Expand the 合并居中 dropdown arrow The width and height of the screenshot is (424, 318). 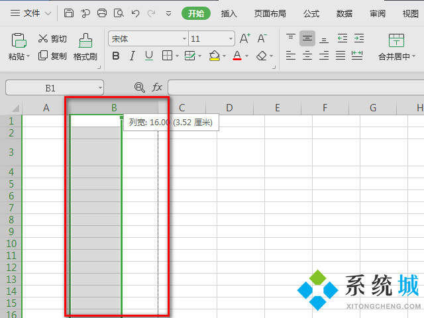pyautogui.click(x=413, y=56)
